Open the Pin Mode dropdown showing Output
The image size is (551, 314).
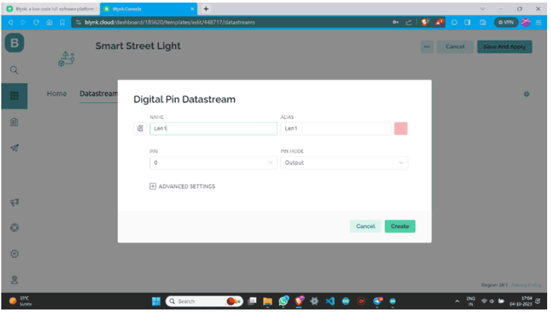click(344, 163)
